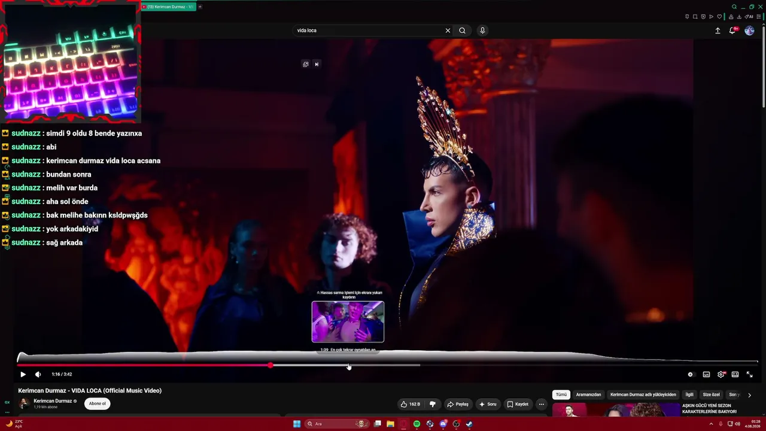
Task: Like the video with 162 B likes
Action: 411,404
